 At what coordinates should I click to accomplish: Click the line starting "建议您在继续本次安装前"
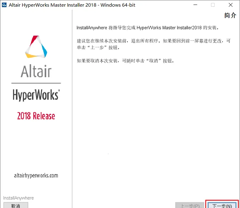tap(154, 41)
